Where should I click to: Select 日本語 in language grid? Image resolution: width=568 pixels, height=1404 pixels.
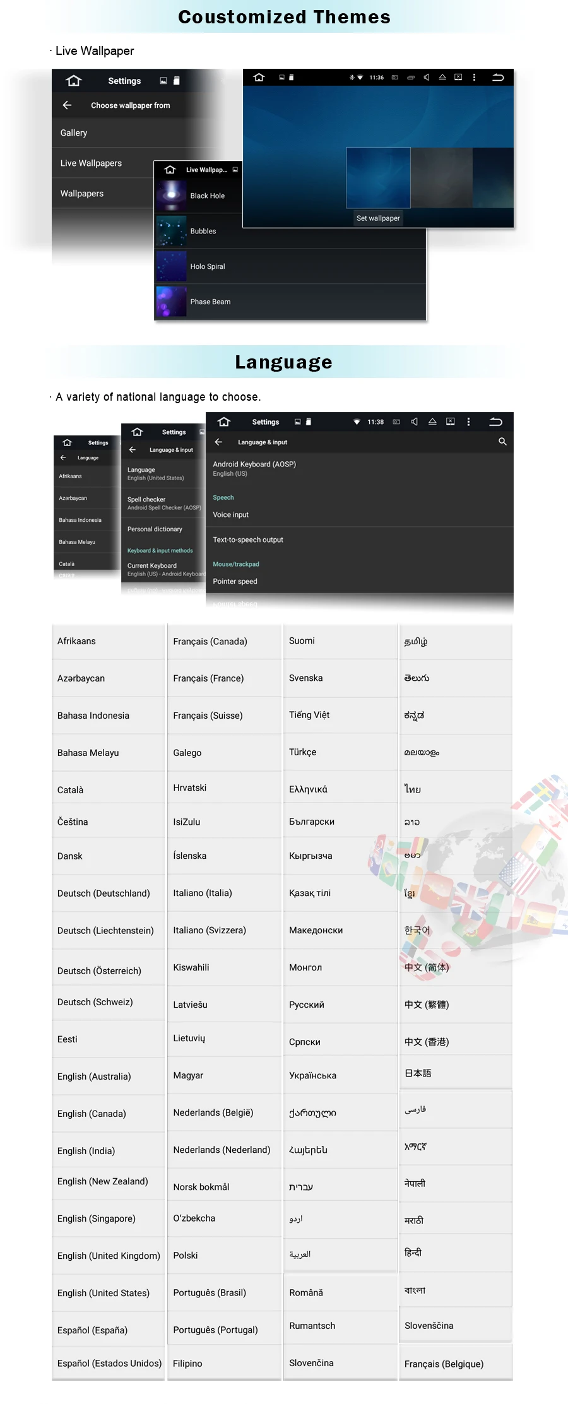[x=456, y=1073]
